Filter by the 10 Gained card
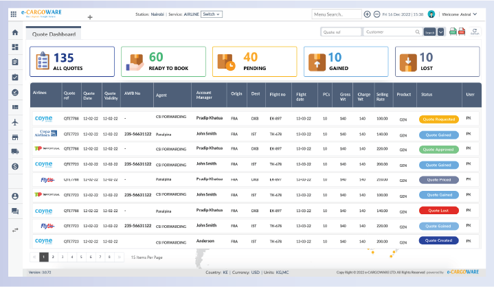The height and width of the screenshot is (287, 494). (346, 62)
